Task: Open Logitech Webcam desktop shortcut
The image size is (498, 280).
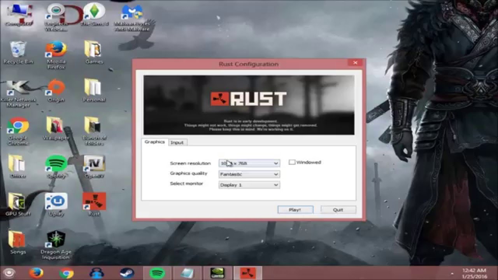Action: (x=56, y=17)
